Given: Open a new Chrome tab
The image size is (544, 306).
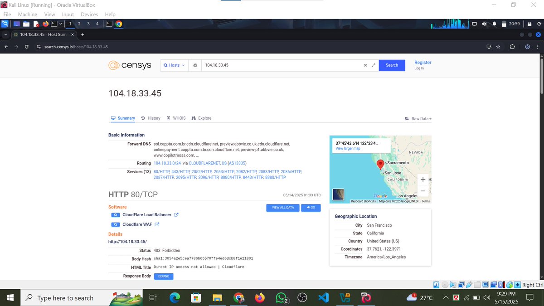Looking at the screenshot, I should tap(83, 34).
